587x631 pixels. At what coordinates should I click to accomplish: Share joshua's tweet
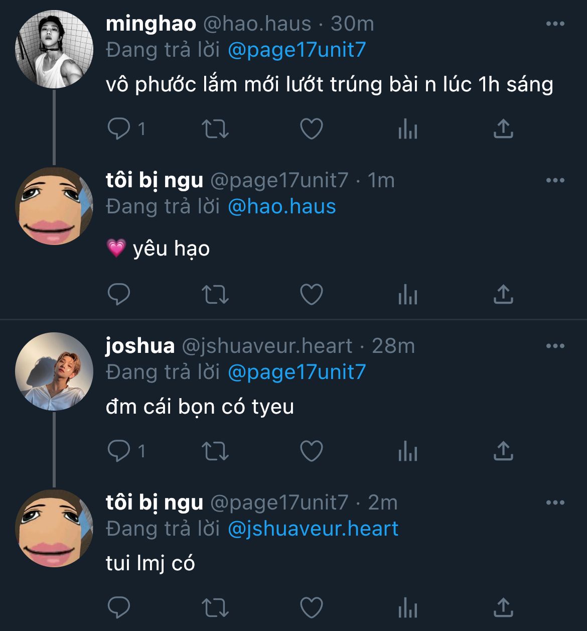point(503,451)
